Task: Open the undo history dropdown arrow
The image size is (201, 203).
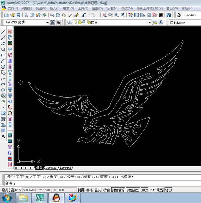Action: coord(89,15)
